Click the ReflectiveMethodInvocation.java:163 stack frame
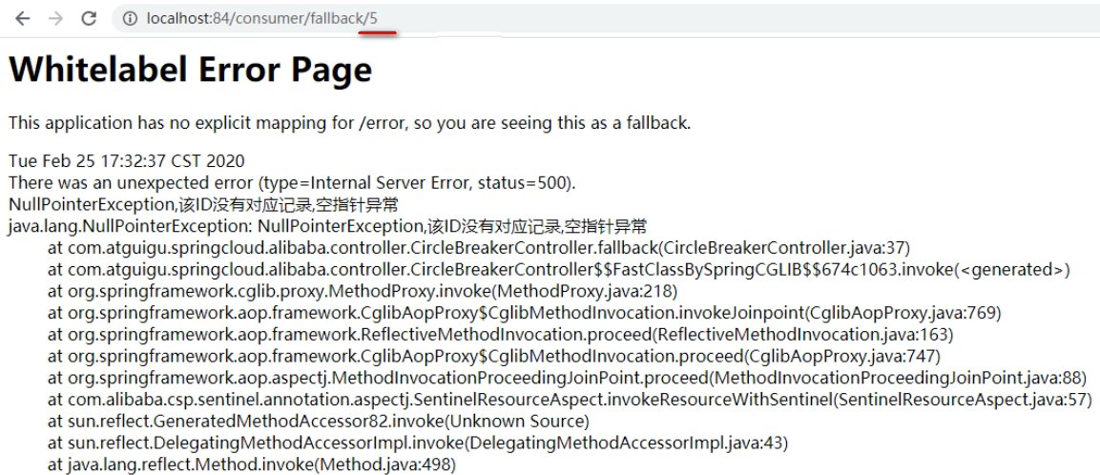 [x=500, y=335]
